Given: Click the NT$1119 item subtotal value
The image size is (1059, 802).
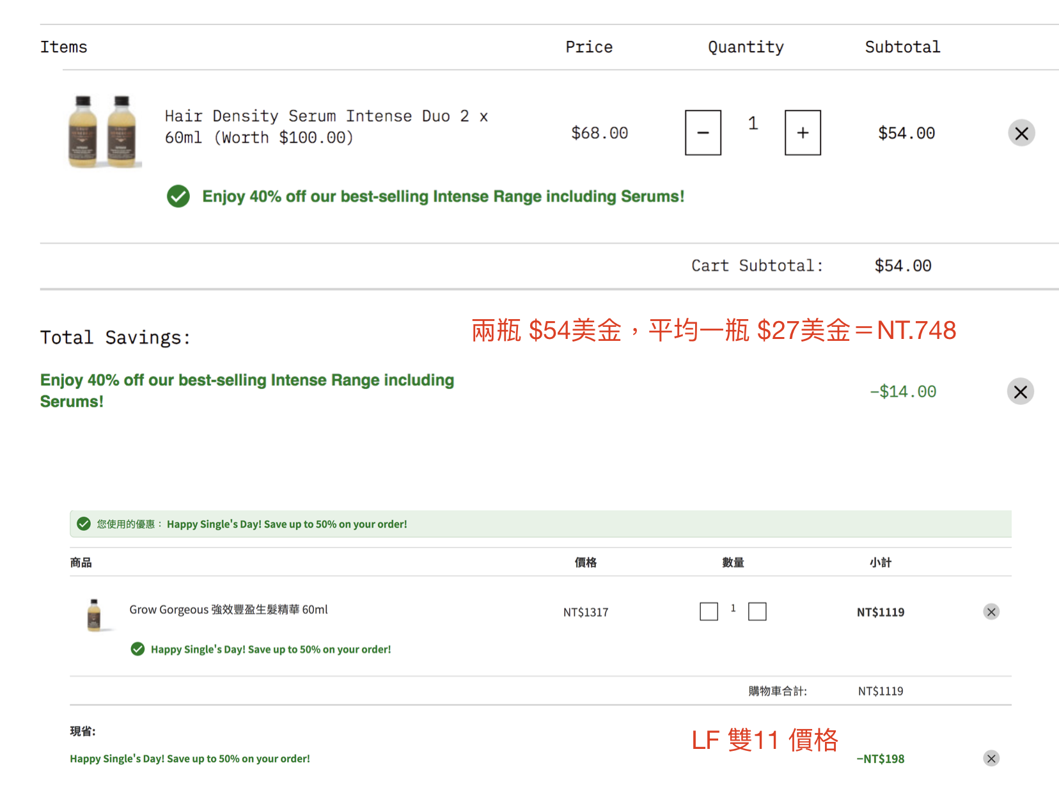Looking at the screenshot, I should (881, 612).
